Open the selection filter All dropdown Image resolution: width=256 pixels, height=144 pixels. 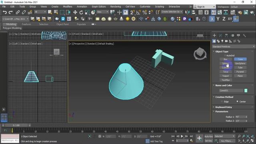[x=40, y=12]
